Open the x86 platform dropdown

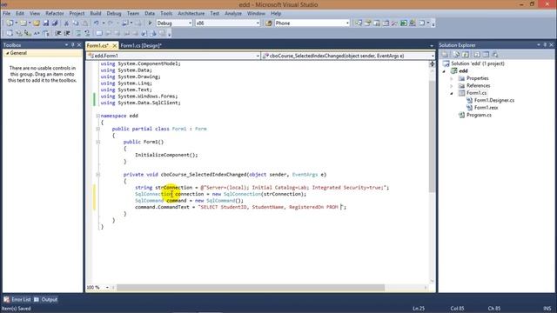[x=258, y=23]
